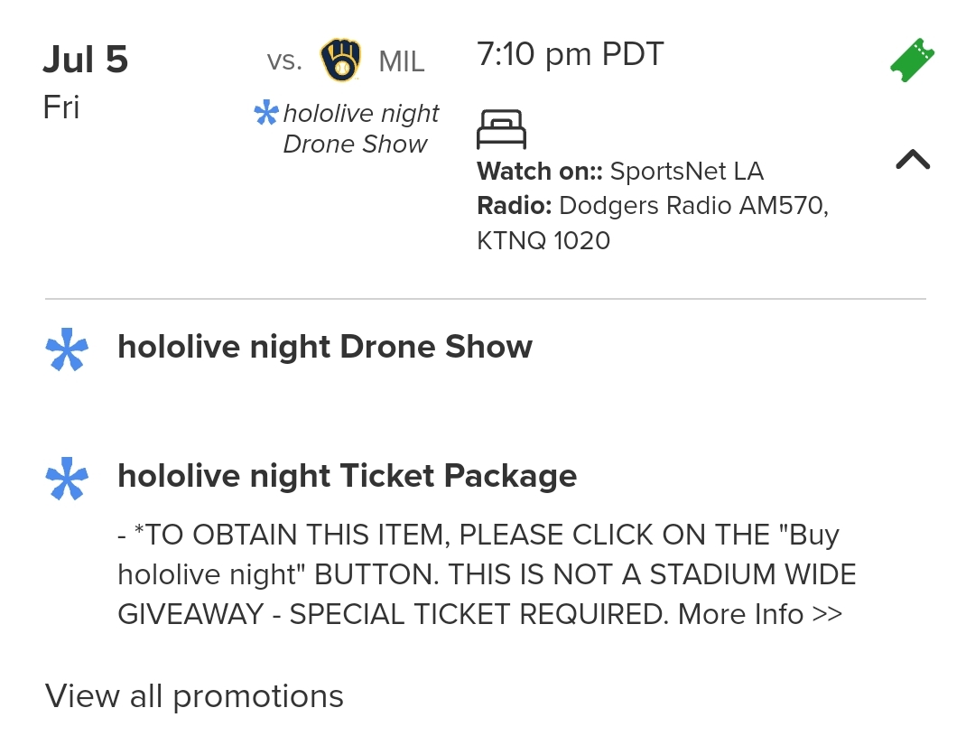Viewport: 975px width, 736px height.
Task: Click the Jul 5 game date
Action: tap(86, 61)
